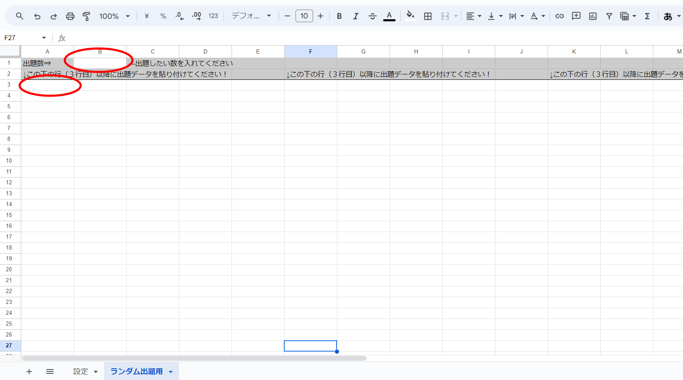Open the 123 number format menu
This screenshot has height=380, width=683.
point(213,16)
